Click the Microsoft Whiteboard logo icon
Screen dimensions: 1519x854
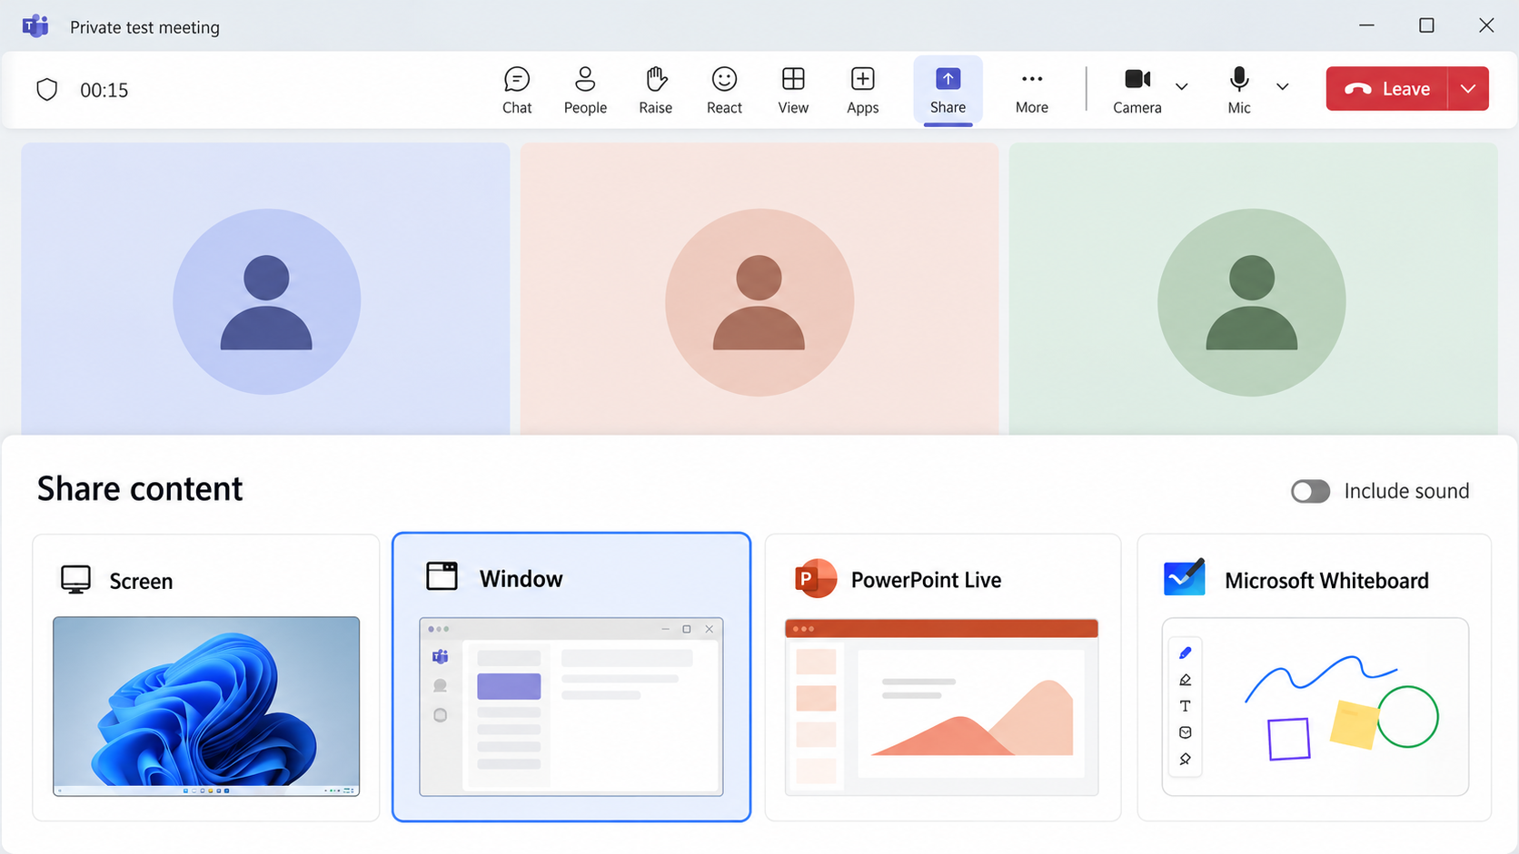(x=1185, y=578)
